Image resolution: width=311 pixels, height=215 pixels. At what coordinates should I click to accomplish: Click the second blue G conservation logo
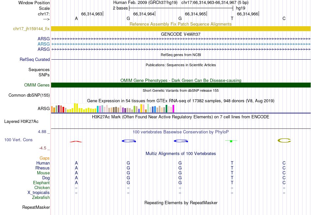pos(181,141)
